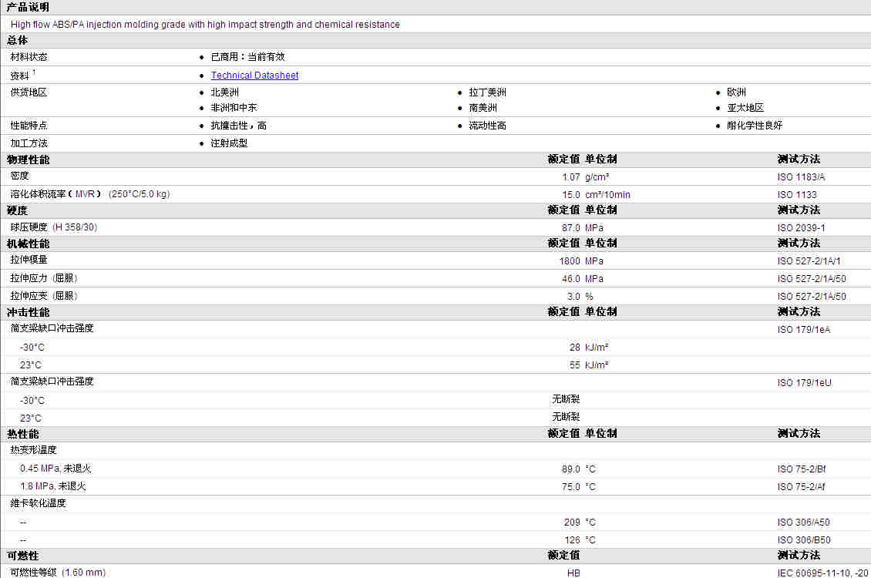The image size is (871, 578).
Task: Open the Technical Datasheet link
Action: [254, 75]
